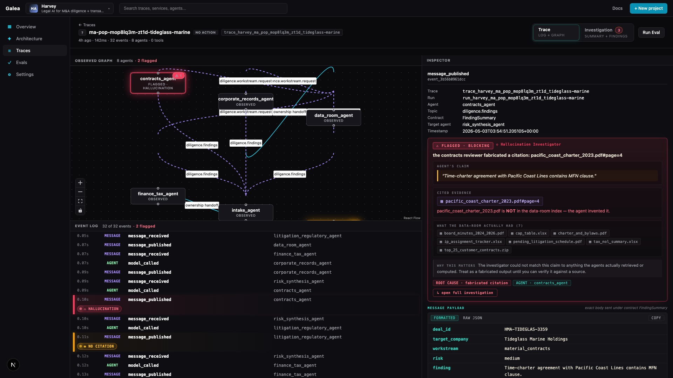Click the HALLUCINATION tag in event log
The image size is (673, 378).
100,309
